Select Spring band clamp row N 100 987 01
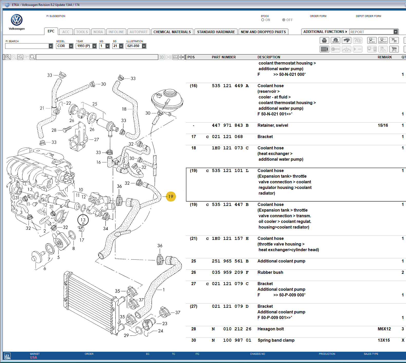 (x=296, y=343)
